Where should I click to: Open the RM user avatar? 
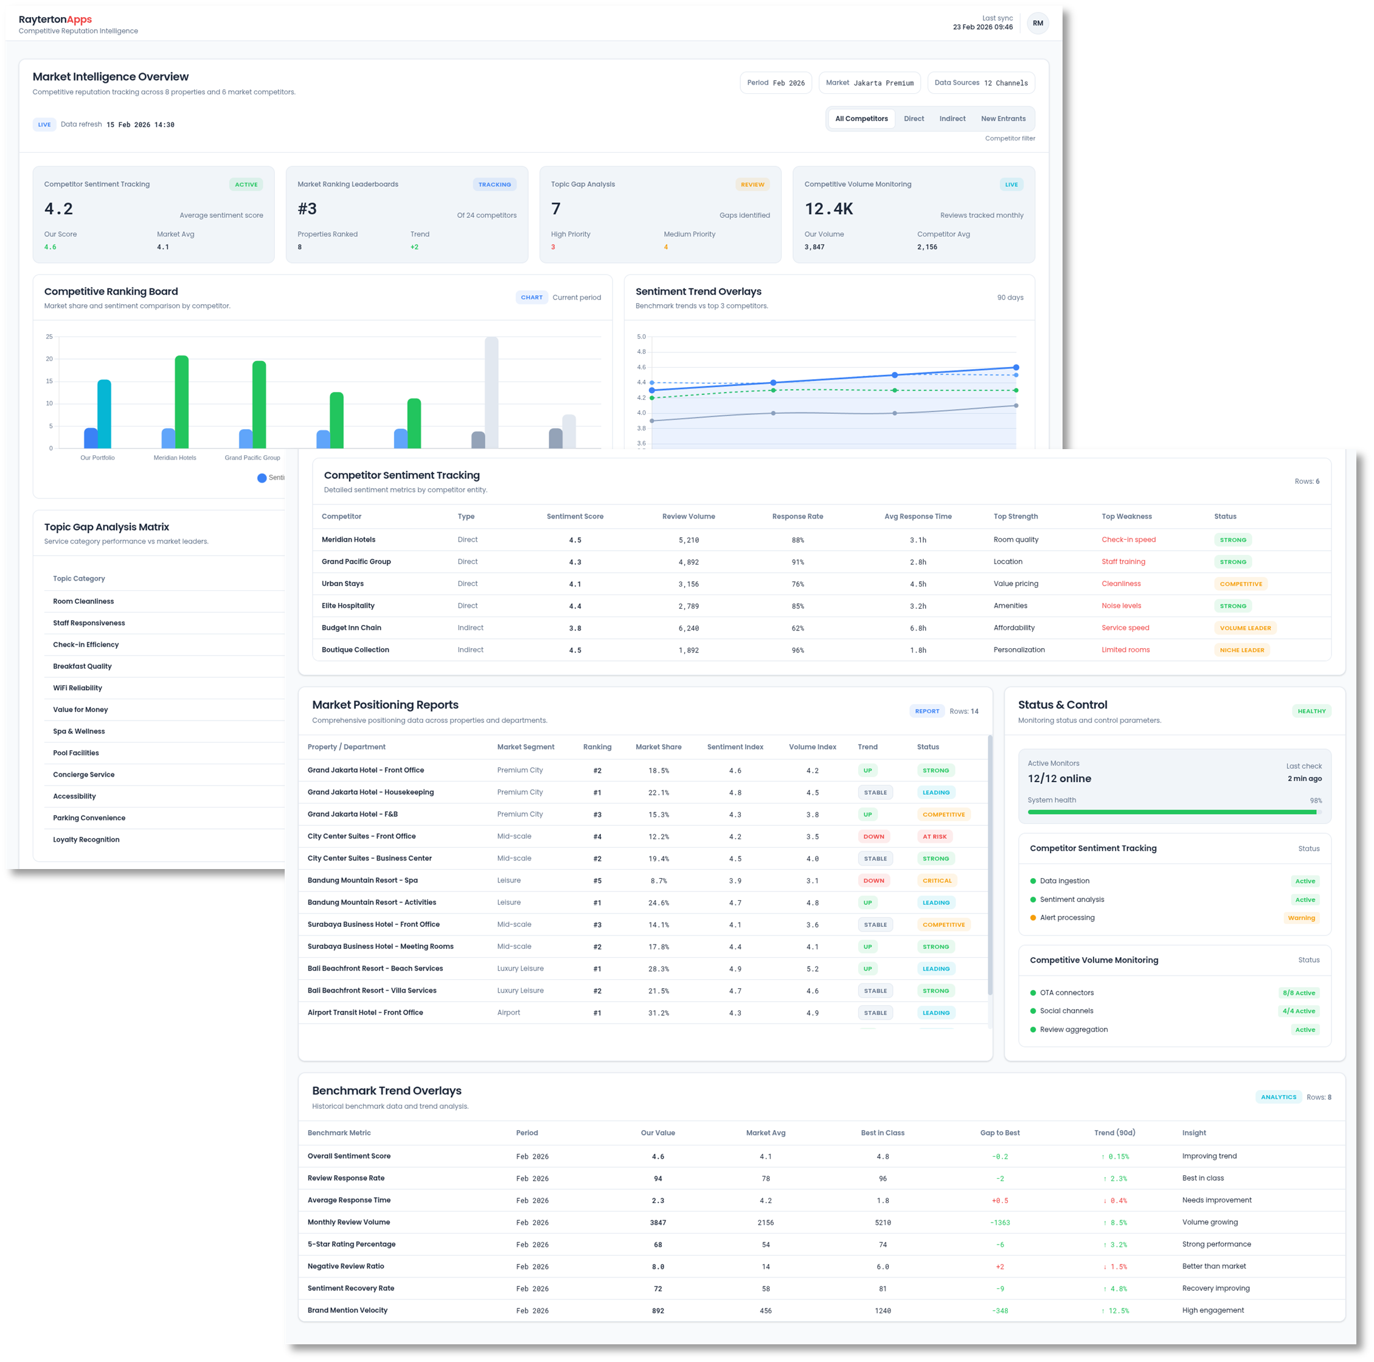click(1038, 23)
